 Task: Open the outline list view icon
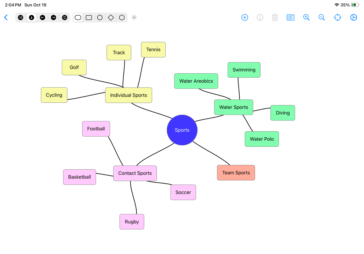tap(291, 17)
